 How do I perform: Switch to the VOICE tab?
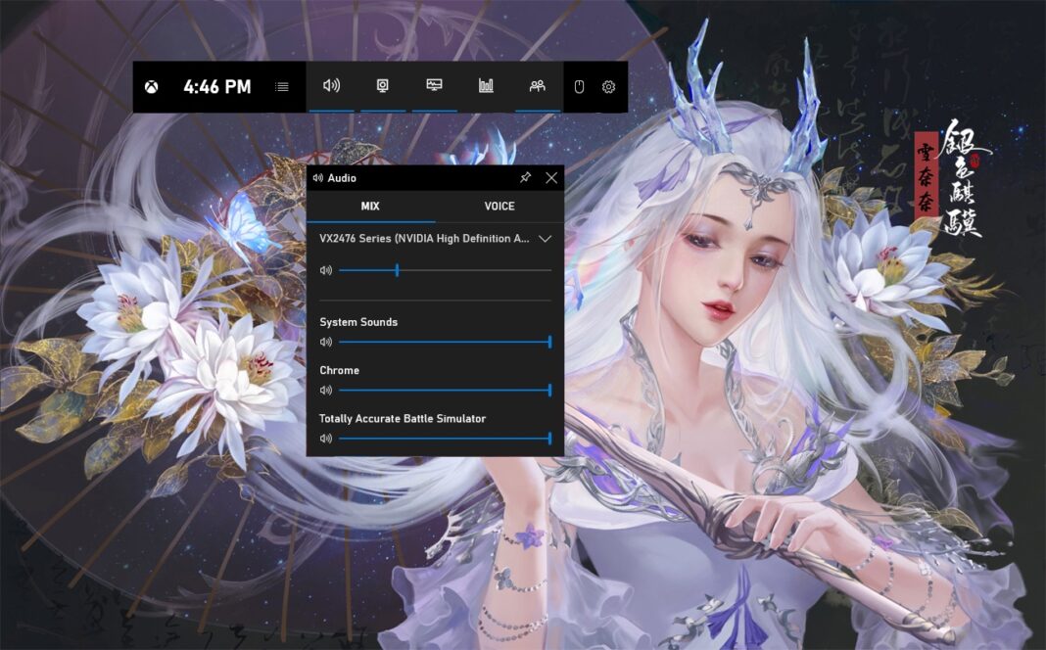499,207
